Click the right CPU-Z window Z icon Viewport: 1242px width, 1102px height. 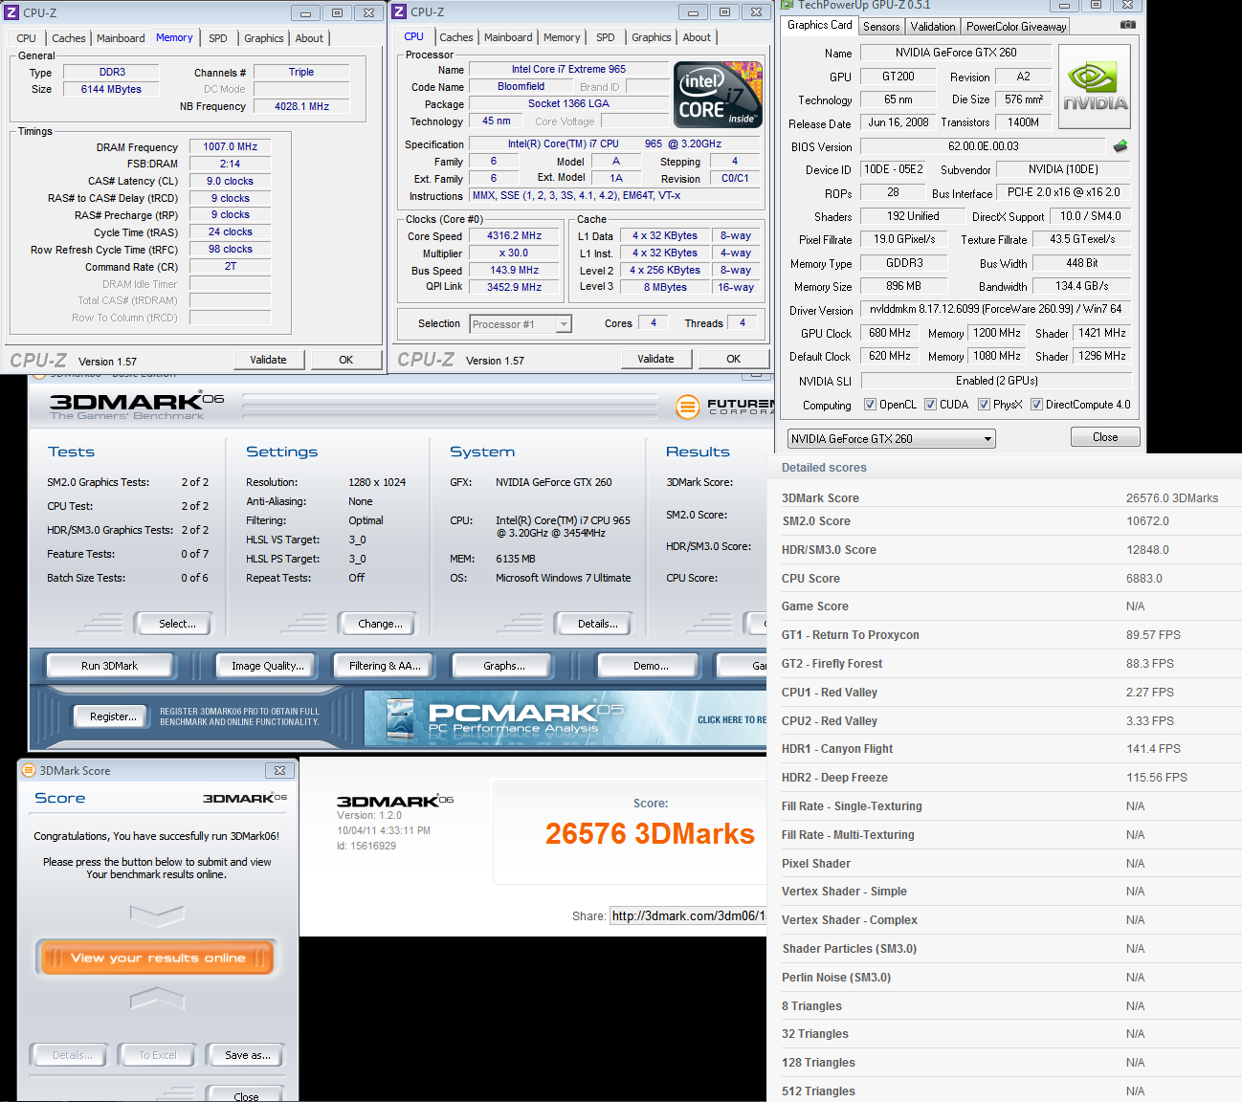[x=400, y=11]
